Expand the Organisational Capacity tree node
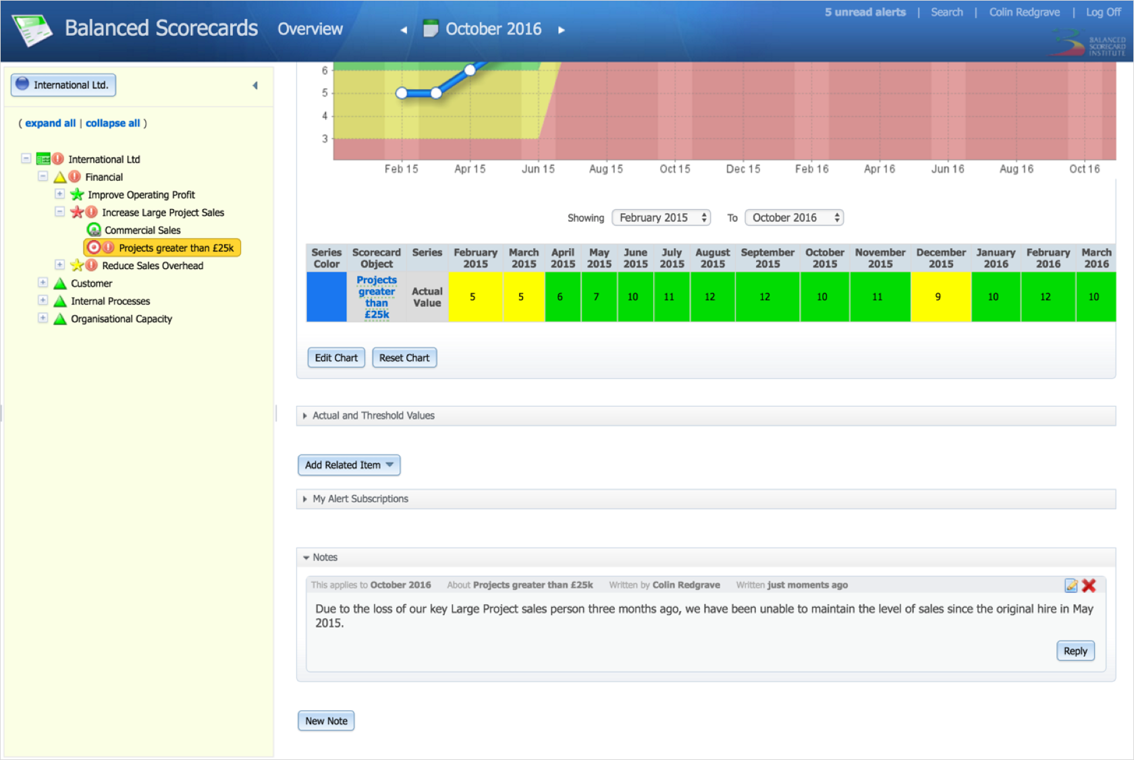This screenshot has width=1134, height=760. 43,318
